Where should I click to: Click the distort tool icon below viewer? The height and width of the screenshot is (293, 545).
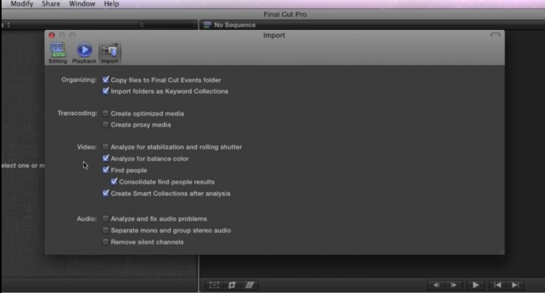coord(250,285)
